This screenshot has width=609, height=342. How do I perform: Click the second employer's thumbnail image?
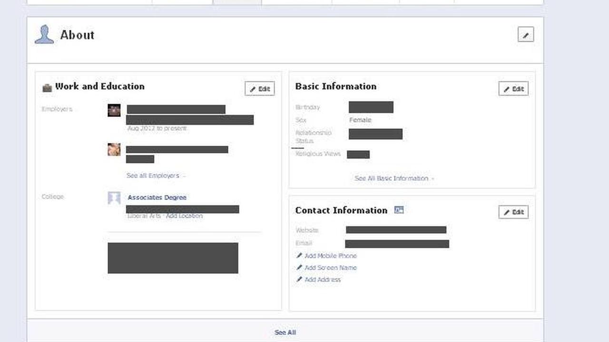coord(114,150)
